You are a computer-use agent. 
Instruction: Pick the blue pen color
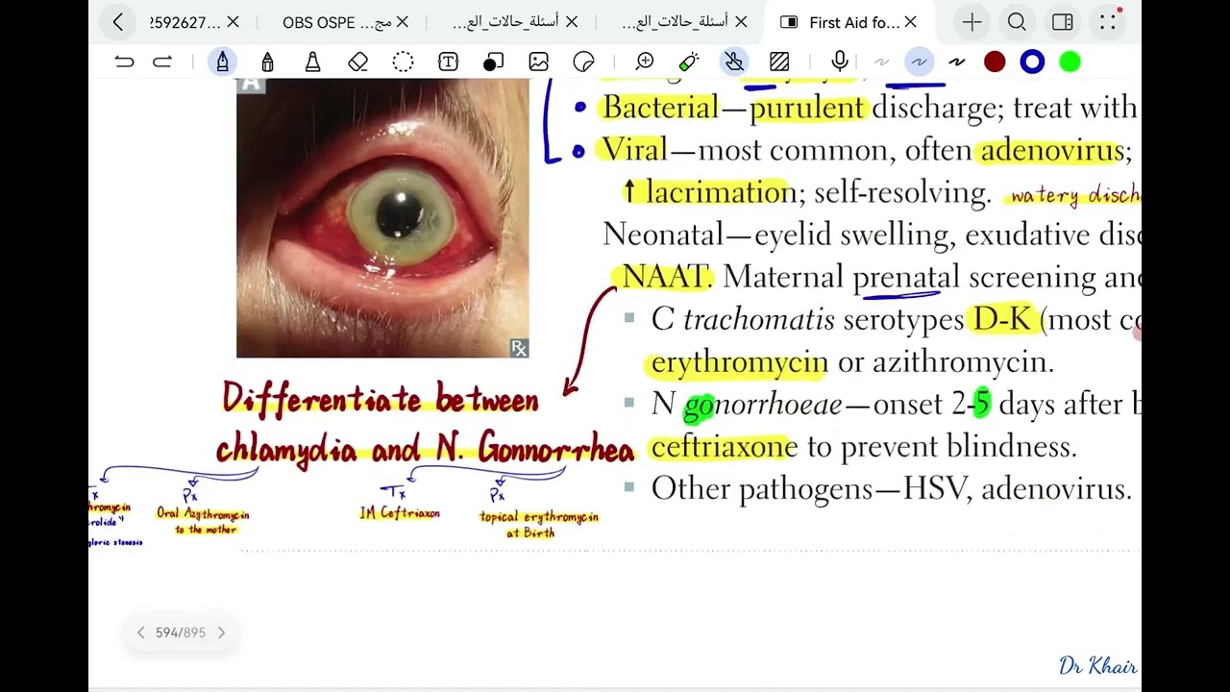[x=1032, y=62]
